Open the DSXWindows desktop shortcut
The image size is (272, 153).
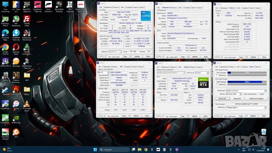coord(27,64)
